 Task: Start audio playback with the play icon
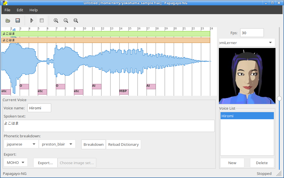(32, 21)
